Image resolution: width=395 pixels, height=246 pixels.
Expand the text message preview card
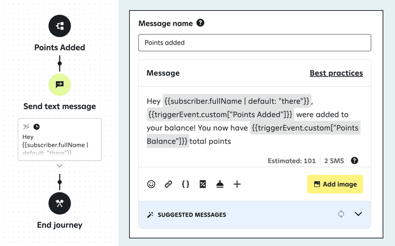[59, 166]
